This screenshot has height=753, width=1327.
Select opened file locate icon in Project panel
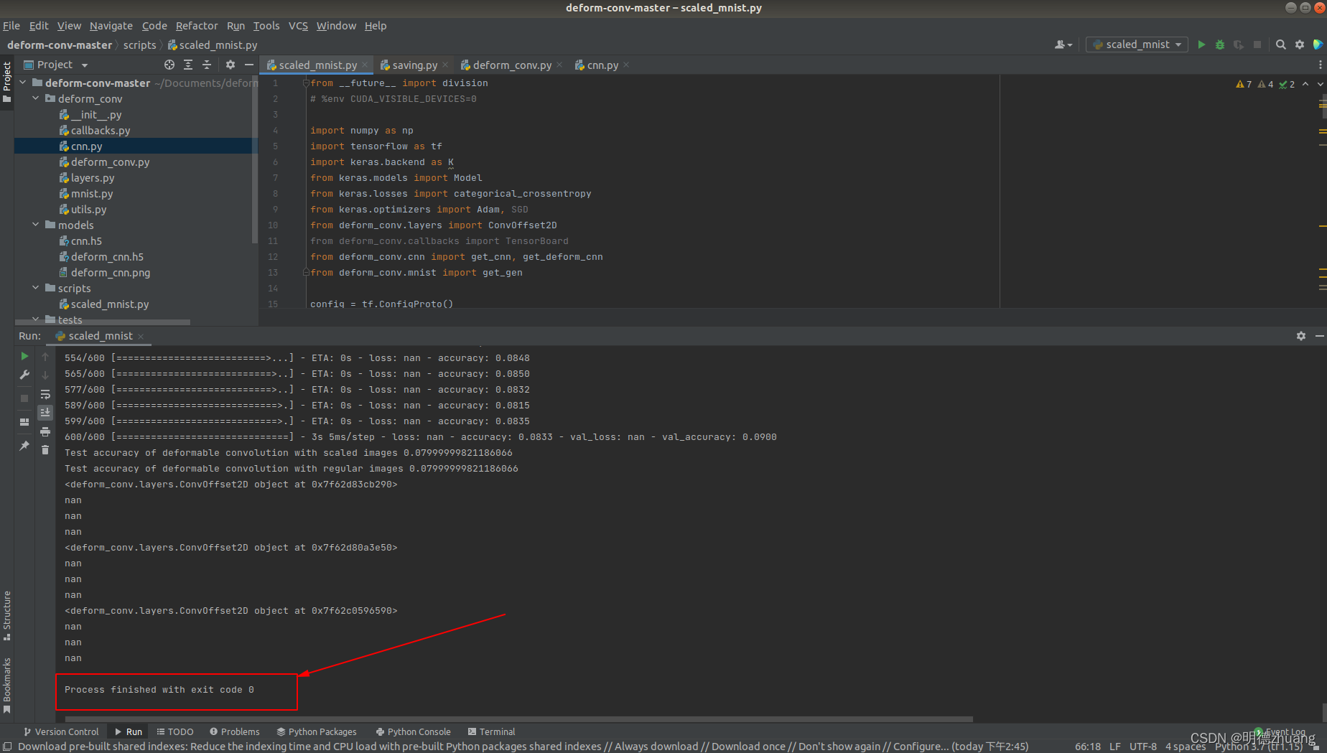point(169,65)
